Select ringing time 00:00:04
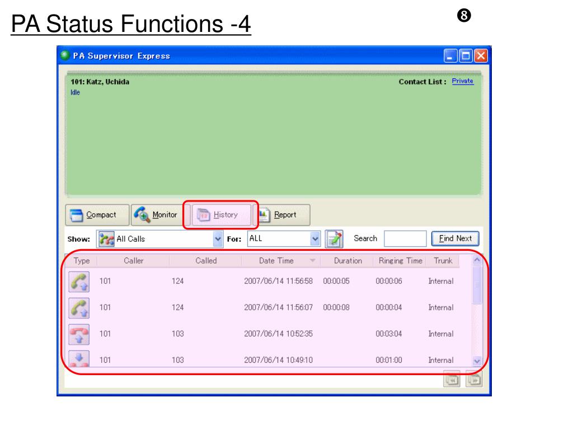 coord(389,307)
